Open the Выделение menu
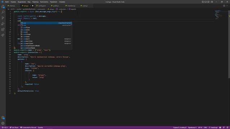Screen dimensions: 230x129 (x=22, y=2)
